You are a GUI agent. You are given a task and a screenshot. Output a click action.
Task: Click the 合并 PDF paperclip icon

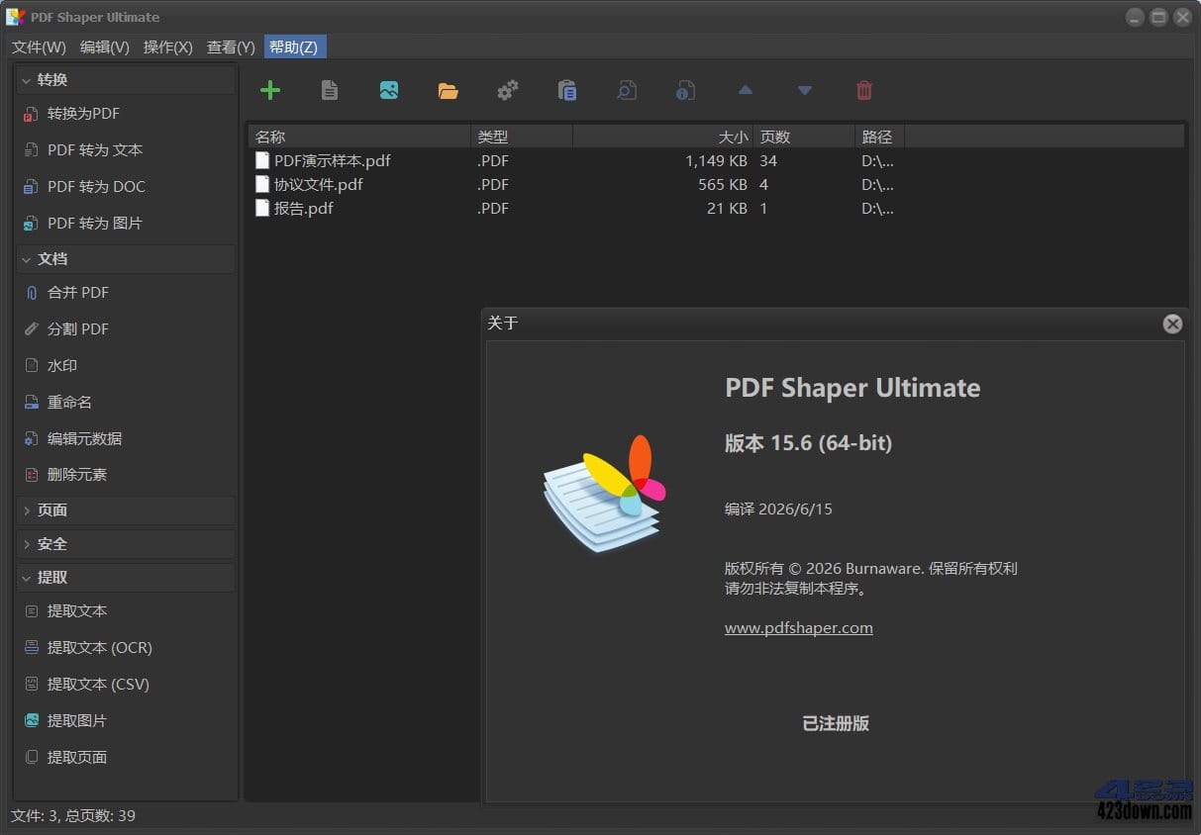[x=31, y=293]
